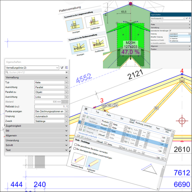Choose the Nächste Kante option icon
This screenshot has height=192, width=192.
79,159
